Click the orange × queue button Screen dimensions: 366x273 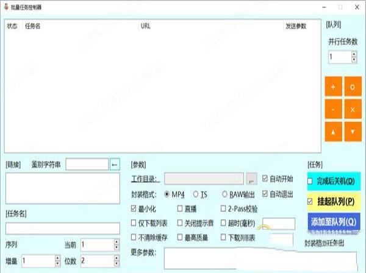pos(353,110)
